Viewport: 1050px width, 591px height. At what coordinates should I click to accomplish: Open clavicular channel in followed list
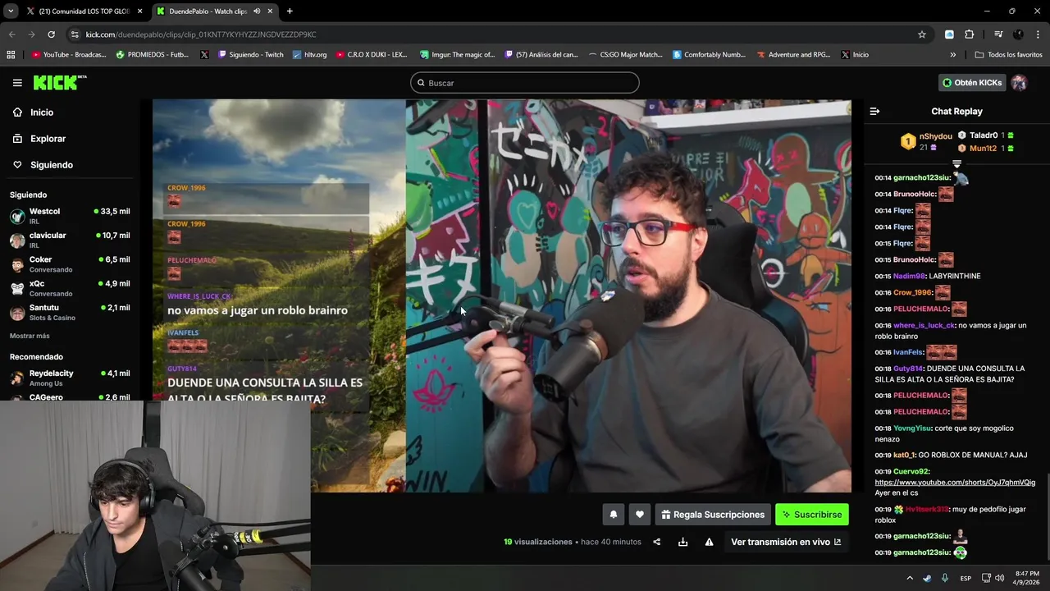click(x=70, y=240)
